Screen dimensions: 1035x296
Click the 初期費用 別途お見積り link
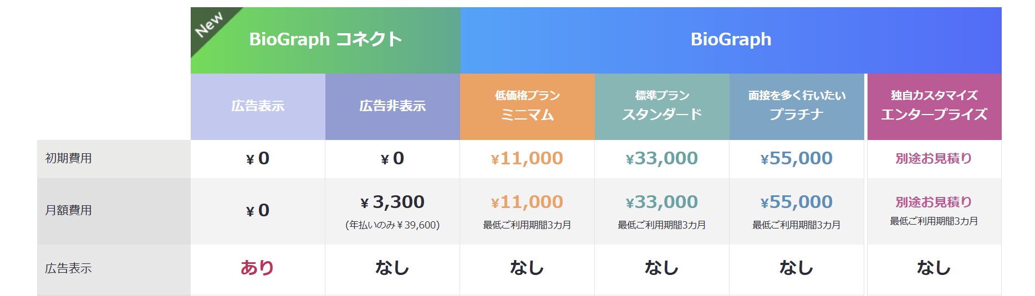click(934, 159)
